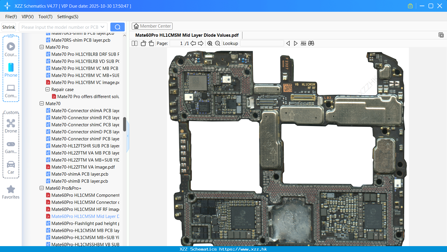
Task: Find next lookup result triangle
Action: point(296,43)
